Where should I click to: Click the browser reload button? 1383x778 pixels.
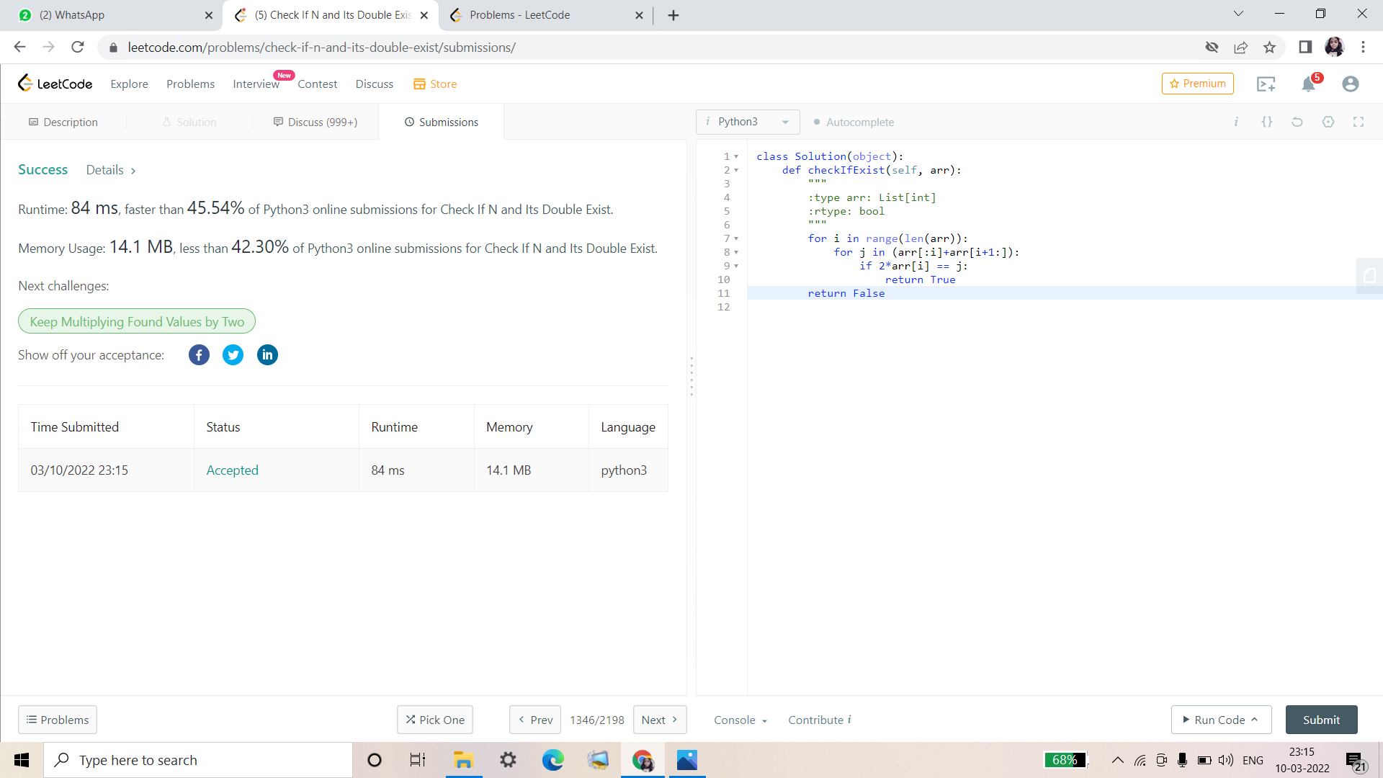click(x=78, y=48)
